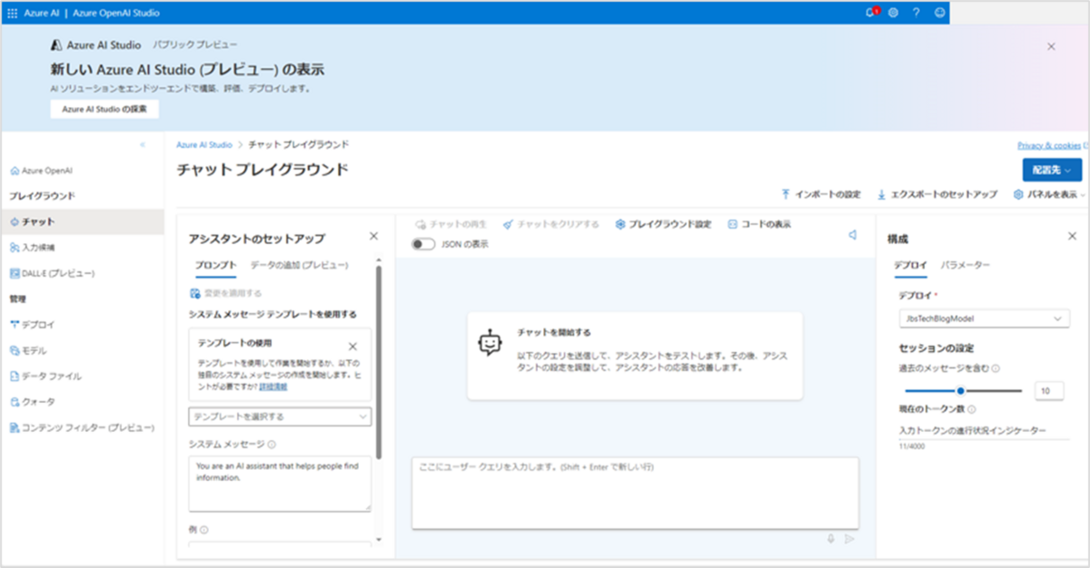Click インポートの設定 in toolbar
Image resolution: width=1090 pixels, height=568 pixels.
tap(820, 195)
